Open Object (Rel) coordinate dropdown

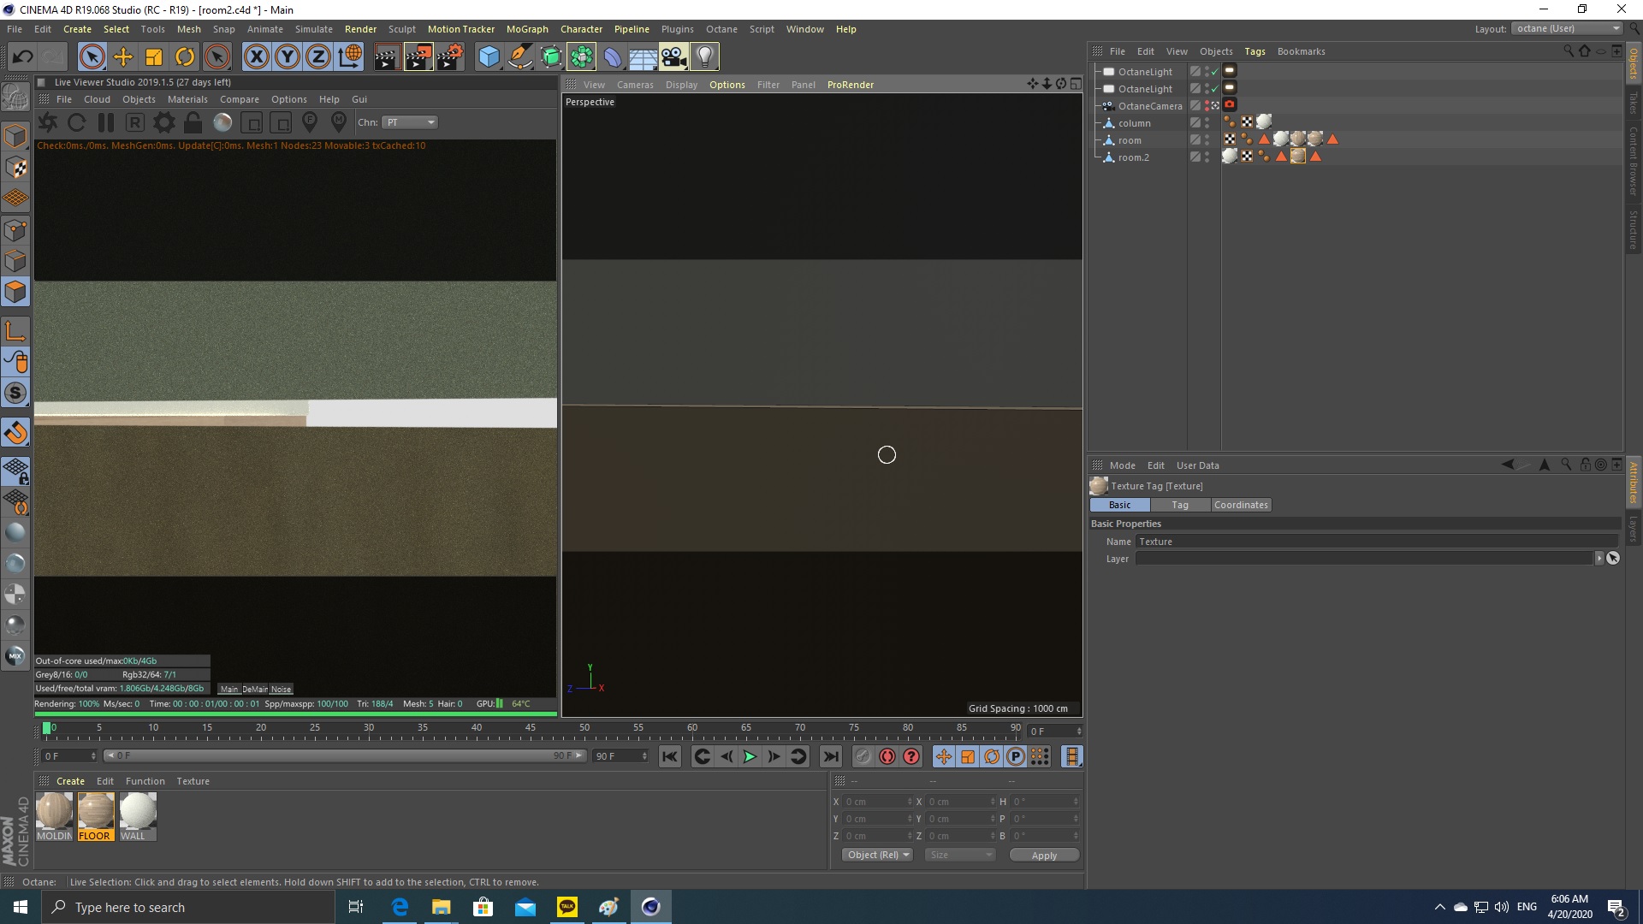[877, 855]
